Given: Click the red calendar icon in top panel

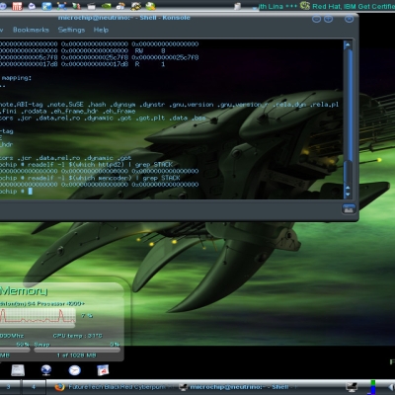Looking at the screenshot, I should [x=17, y=6].
